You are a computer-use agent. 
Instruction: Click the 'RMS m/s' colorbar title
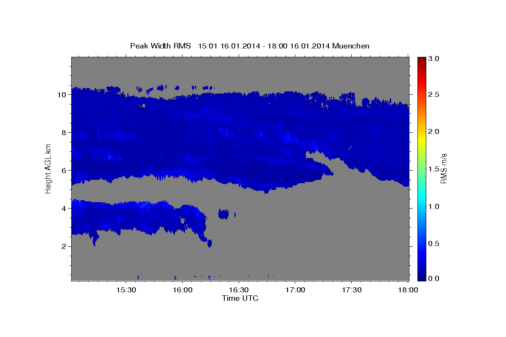click(444, 168)
